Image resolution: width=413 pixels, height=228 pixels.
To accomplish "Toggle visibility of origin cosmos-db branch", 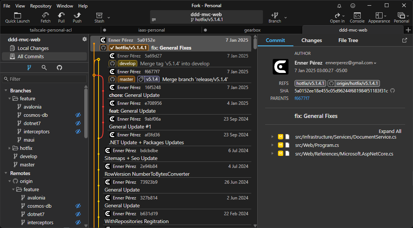I will tap(78, 206).
